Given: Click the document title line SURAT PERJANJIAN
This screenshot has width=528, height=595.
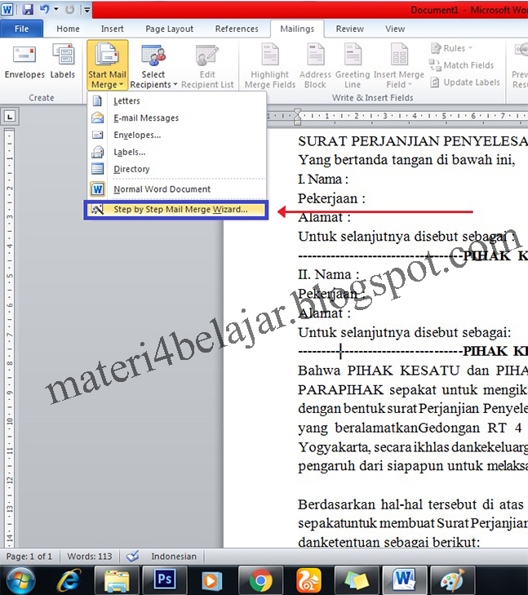Looking at the screenshot, I should click(x=413, y=141).
